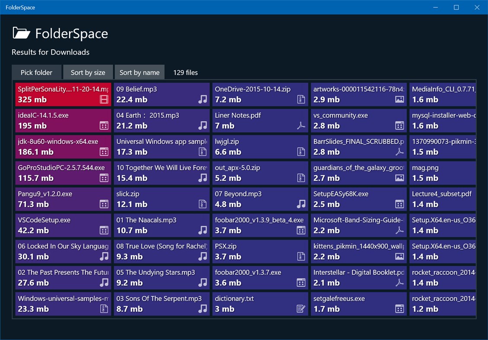The width and height of the screenshot is (488, 340).
Task: Click the executable icon on setgalefreeus.exe
Action: click(x=399, y=308)
